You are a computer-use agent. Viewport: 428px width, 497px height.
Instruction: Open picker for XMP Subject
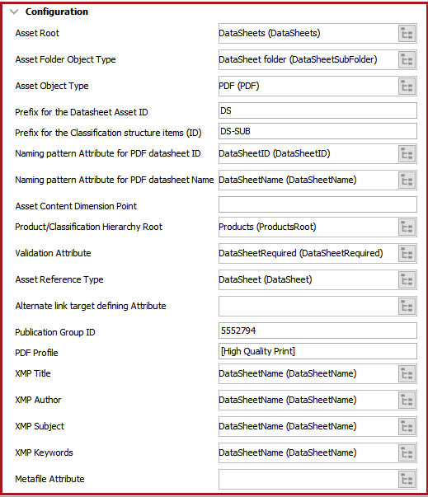click(x=407, y=426)
